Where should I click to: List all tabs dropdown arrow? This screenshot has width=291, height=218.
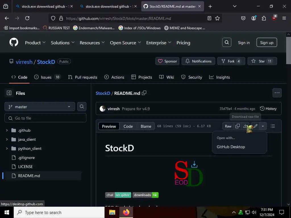point(234,6)
